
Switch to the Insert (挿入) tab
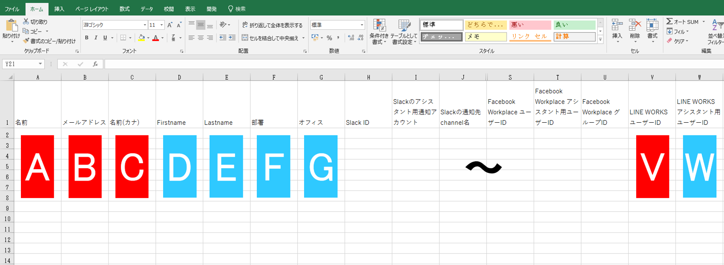59,9
